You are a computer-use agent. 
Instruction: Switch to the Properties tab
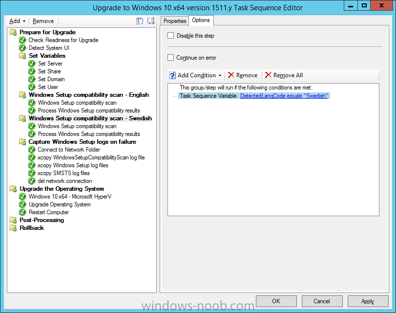coord(175,21)
